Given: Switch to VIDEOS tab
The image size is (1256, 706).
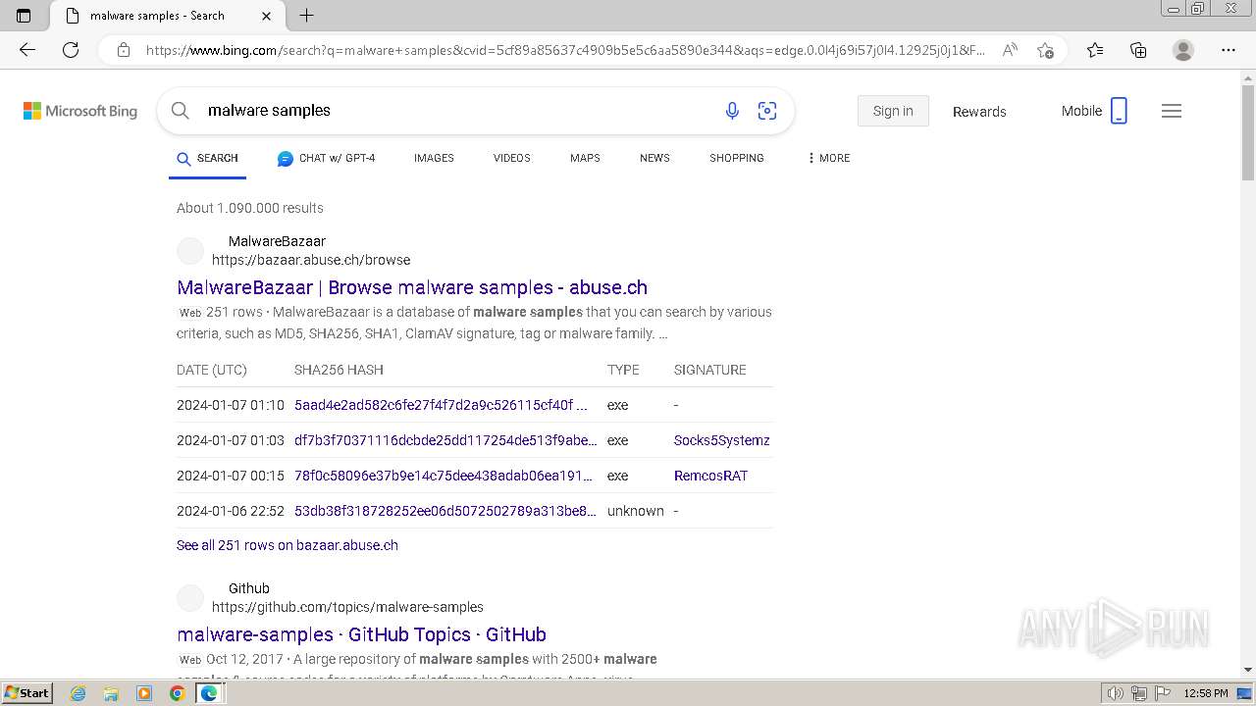Looking at the screenshot, I should coord(511,158).
